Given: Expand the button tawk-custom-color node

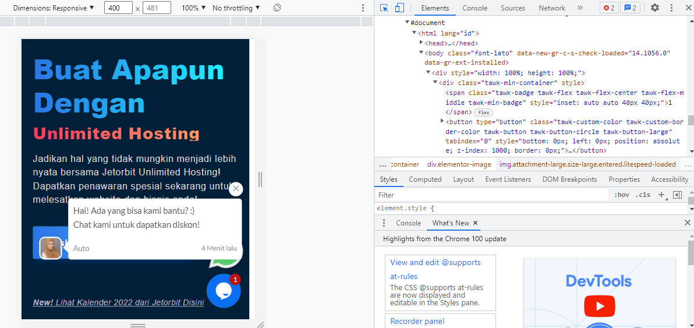Looking at the screenshot, I should point(442,121).
